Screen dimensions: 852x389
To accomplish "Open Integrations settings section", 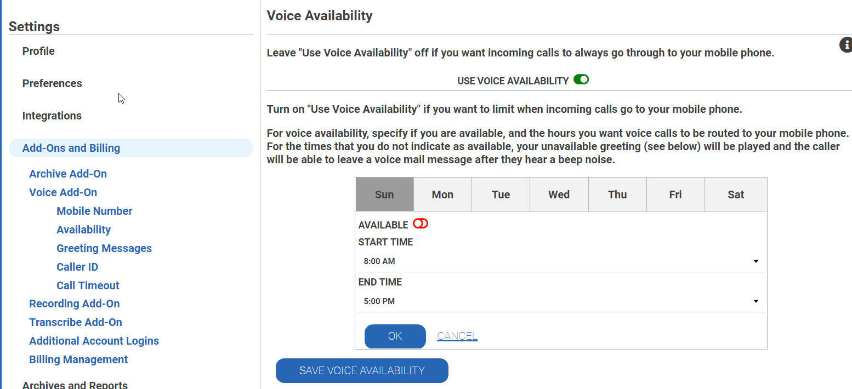I will [x=52, y=116].
